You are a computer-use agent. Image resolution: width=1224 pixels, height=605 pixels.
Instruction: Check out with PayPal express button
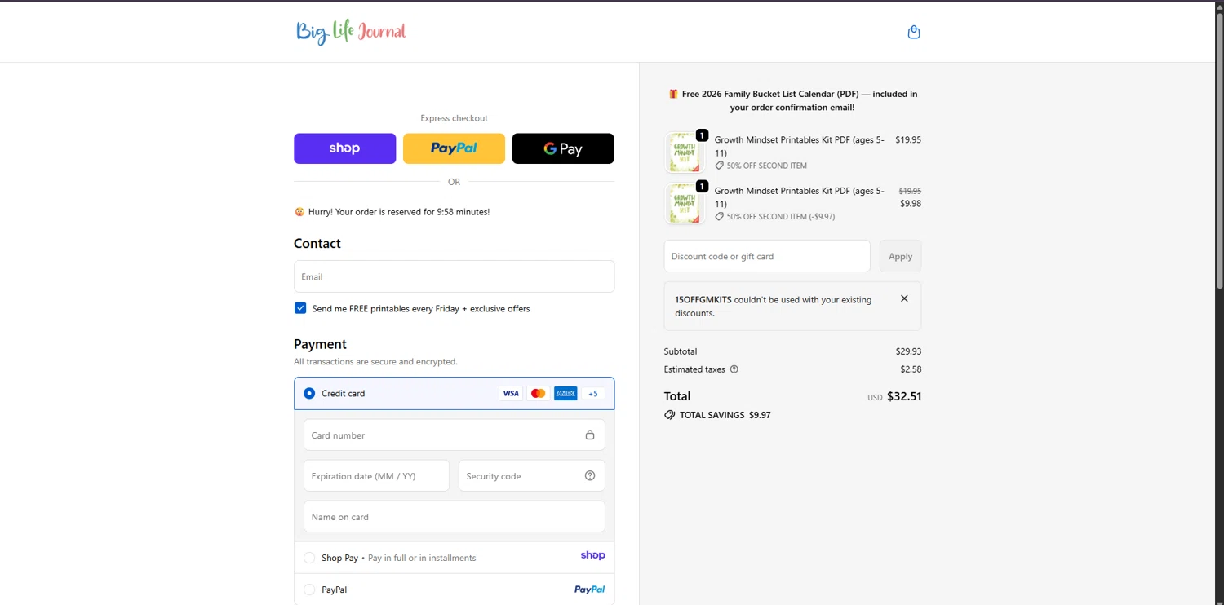pos(454,148)
